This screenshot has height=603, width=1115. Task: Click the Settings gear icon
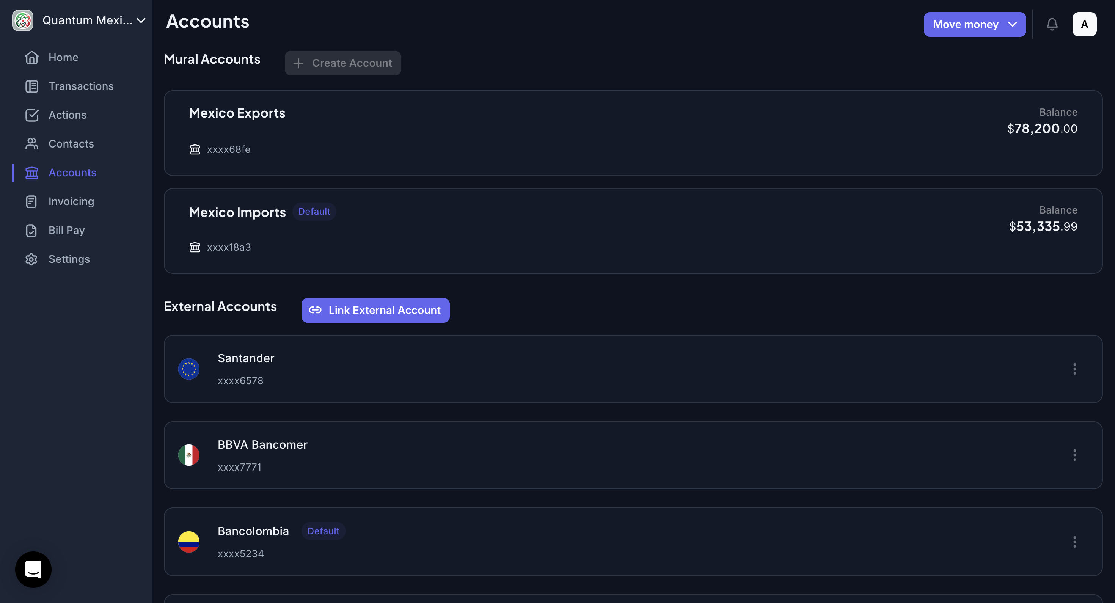[31, 259]
